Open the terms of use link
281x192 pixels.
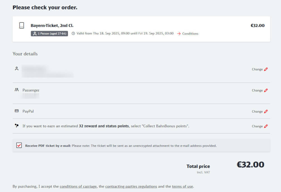[x=183, y=186]
